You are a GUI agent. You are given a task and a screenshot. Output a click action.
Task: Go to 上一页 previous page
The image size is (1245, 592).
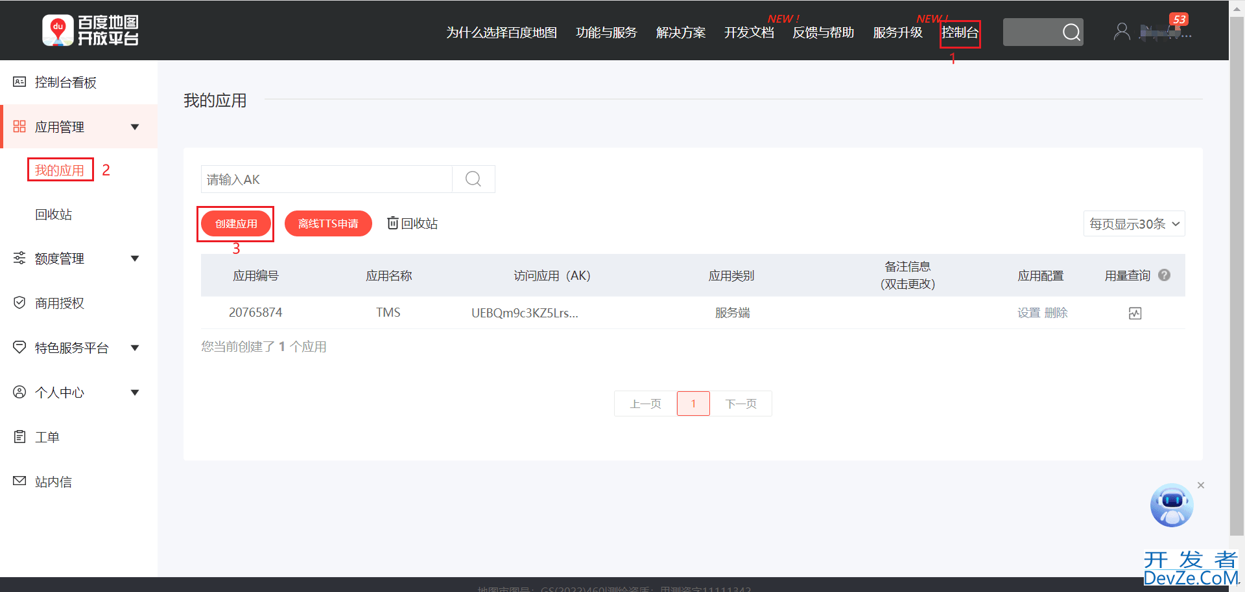(x=646, y=404)
